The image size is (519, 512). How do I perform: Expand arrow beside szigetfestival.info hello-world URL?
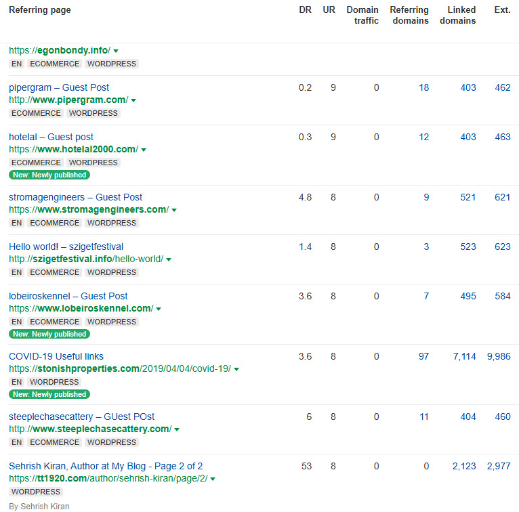[169, 259]
